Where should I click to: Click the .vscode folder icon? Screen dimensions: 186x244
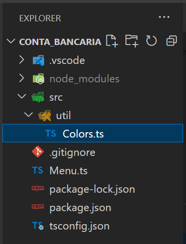pos(38,61)
